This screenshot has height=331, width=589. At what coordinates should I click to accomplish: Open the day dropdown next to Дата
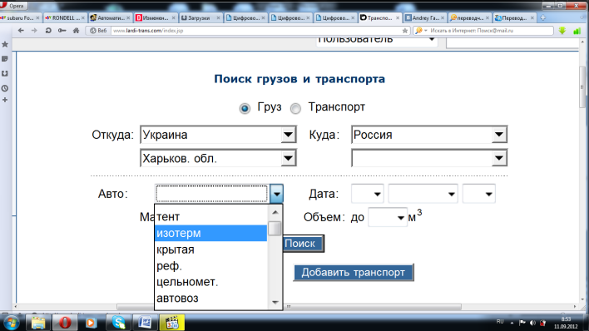368,194
